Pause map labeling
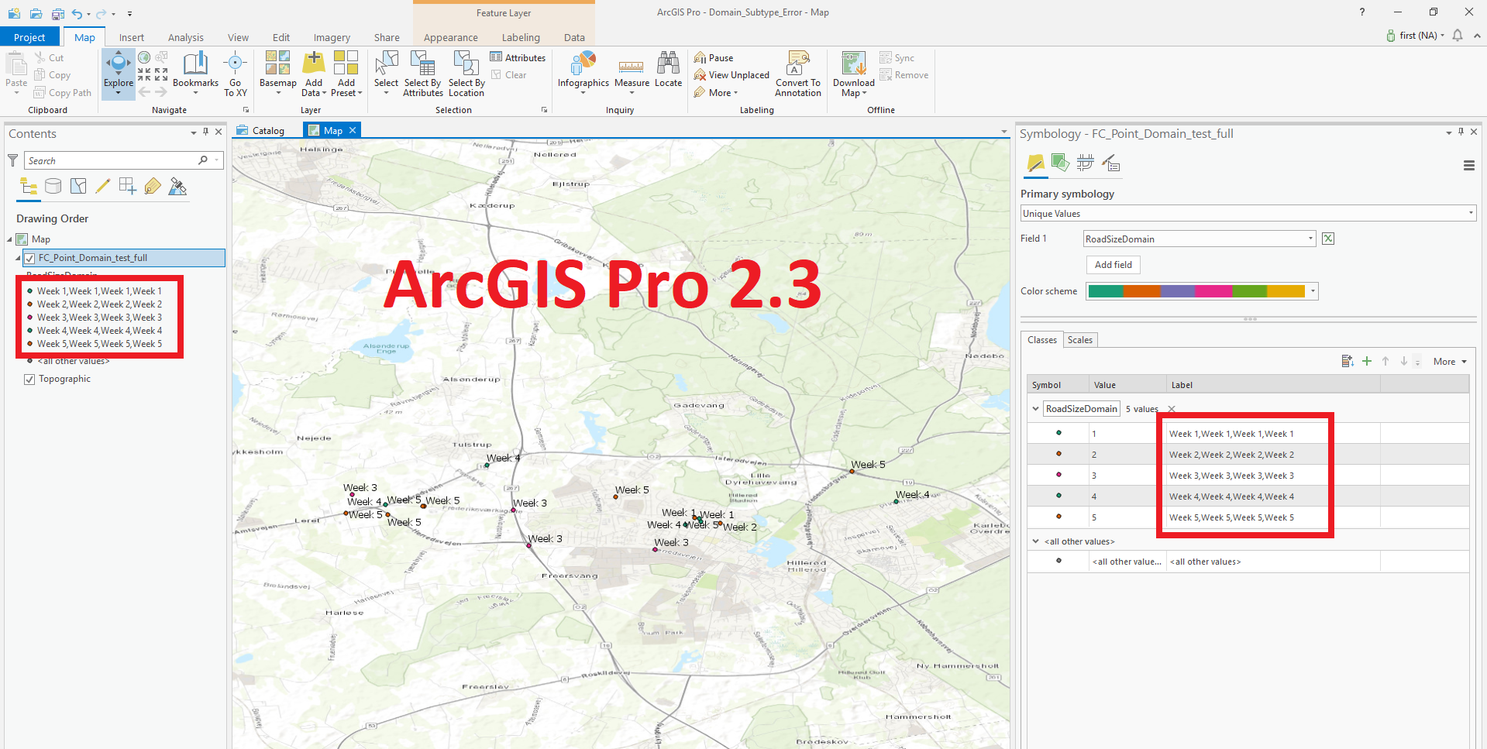This screenshot has width=1487, height=749. pos(714,57)
